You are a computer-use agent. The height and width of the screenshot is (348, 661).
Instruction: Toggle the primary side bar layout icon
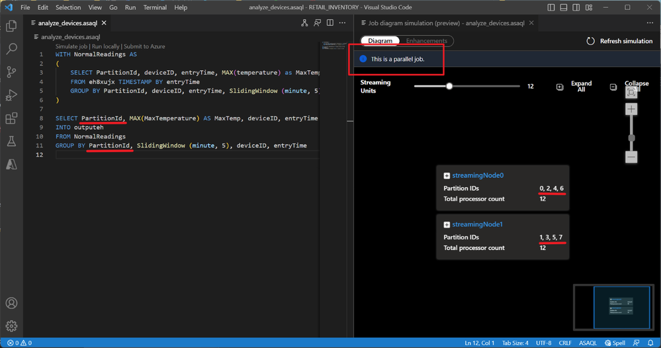tap(551, 7)
